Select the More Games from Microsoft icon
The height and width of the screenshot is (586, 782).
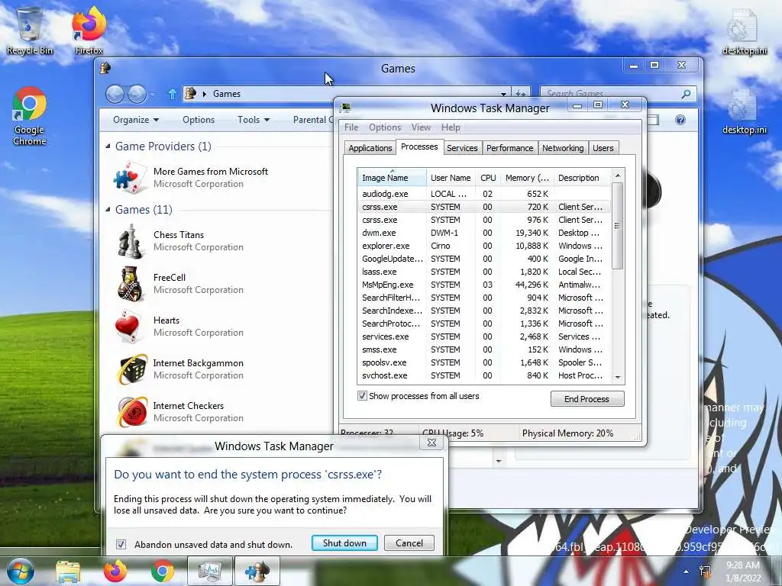tap(130, 177)
